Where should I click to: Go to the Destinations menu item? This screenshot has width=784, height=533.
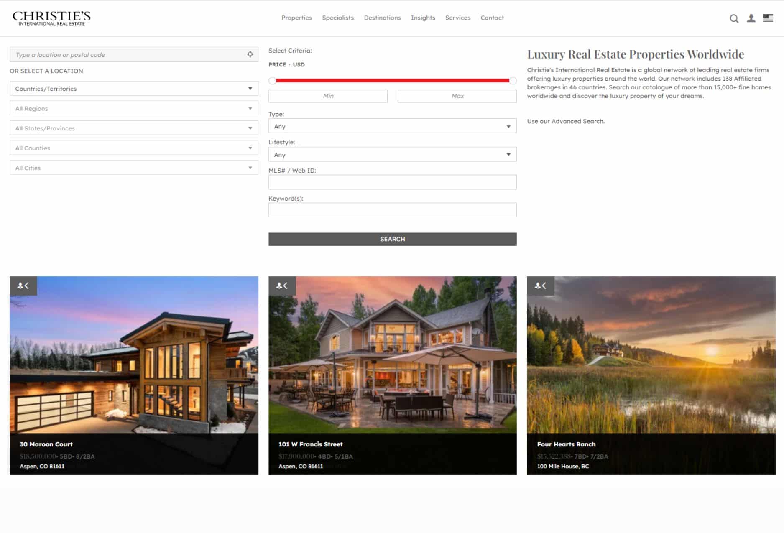coord(382,18)
